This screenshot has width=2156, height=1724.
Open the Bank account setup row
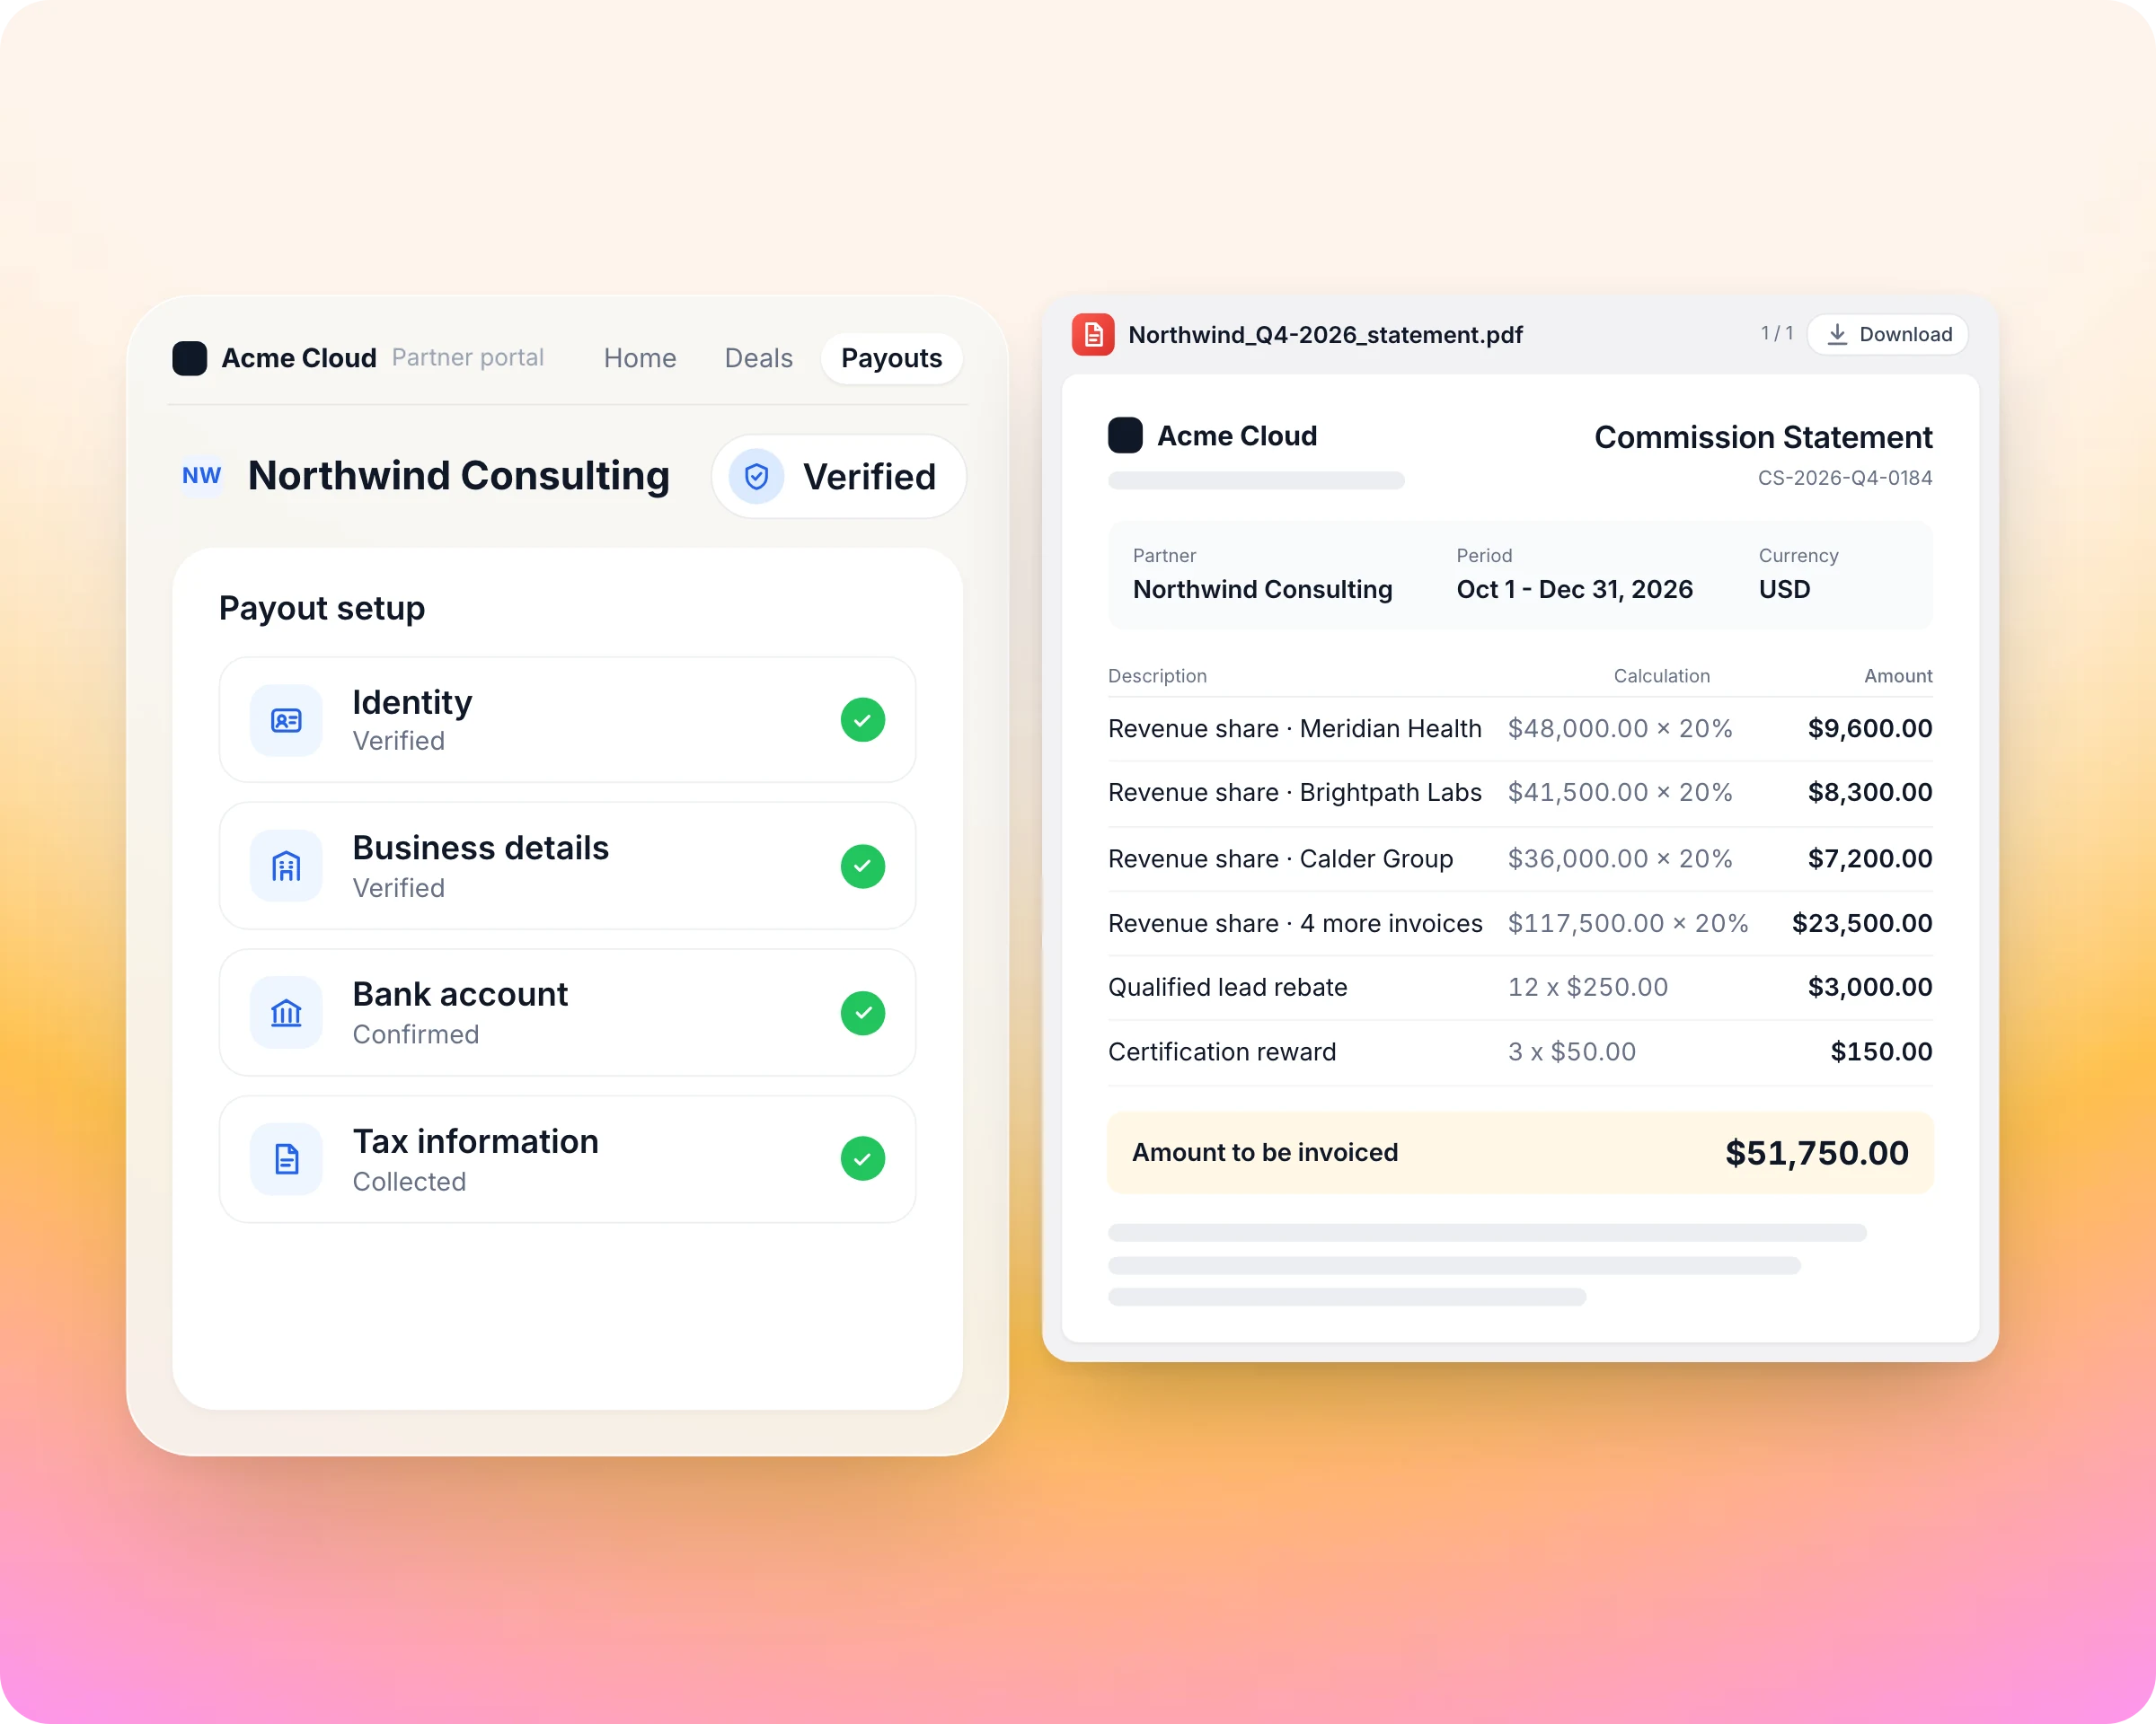(568, 1014)
